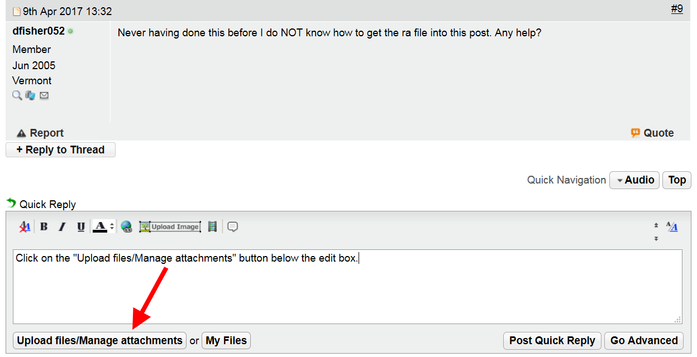
Task: Click the magnifier icon under dfisher052
Action: 17,95
